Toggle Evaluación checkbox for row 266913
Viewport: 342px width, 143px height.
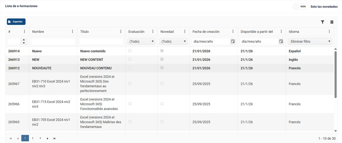pyautogui.click(x=130, y=59)
